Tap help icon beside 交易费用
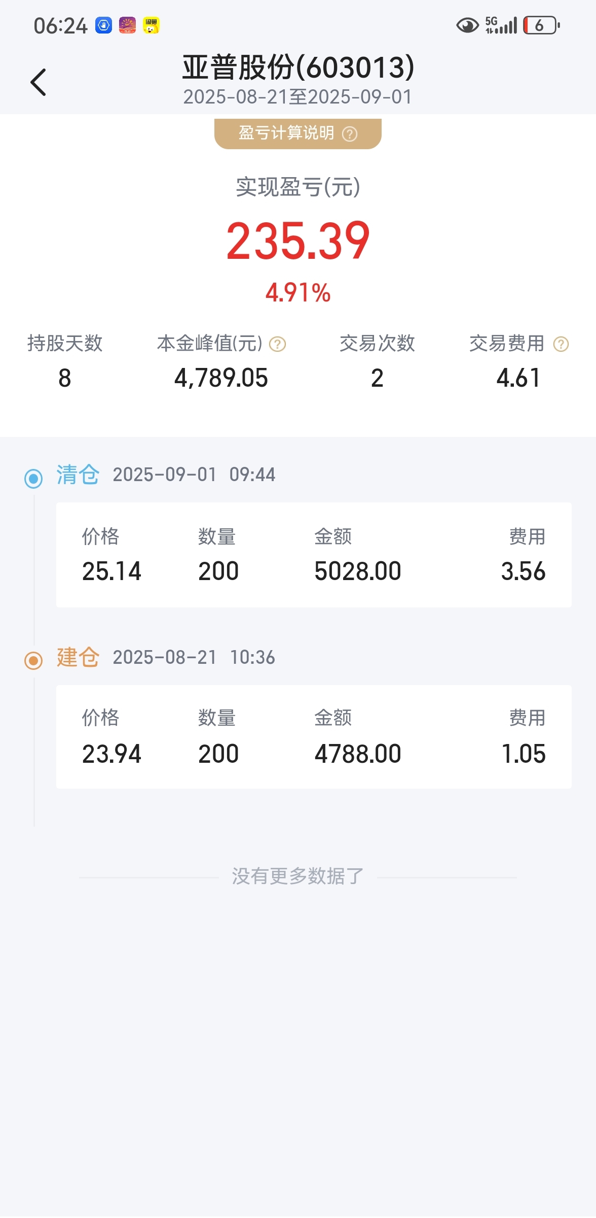596x1218 pixels. point(561,345)
